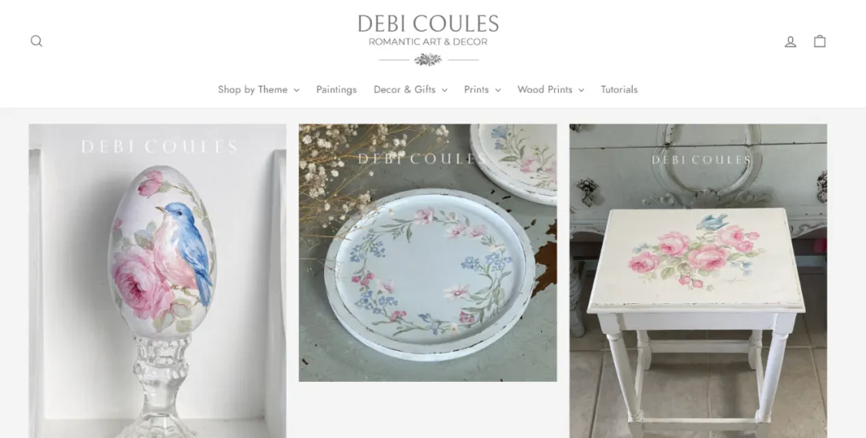The image size is (866, 438).
Task: Click the floral ornament under the logo
Action: click(x=428, y=59)
